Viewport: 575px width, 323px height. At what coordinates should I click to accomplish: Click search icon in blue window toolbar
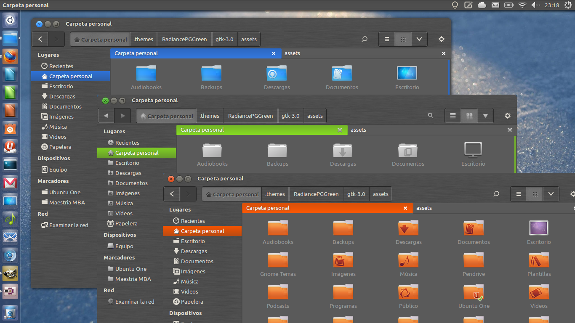[x=365, y=39]
